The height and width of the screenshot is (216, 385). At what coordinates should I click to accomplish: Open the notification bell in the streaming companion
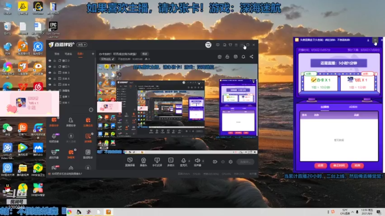(x=244, y=57)
